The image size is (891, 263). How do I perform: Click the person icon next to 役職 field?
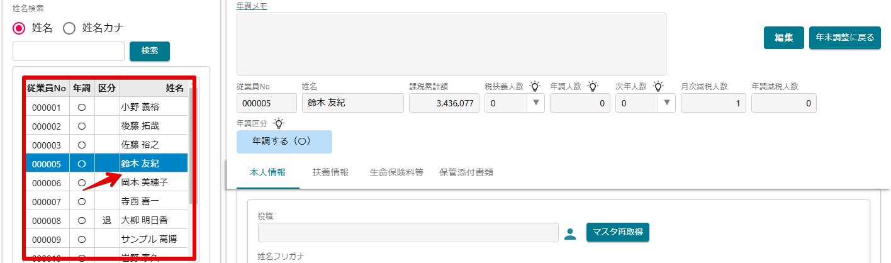point(570,233)
